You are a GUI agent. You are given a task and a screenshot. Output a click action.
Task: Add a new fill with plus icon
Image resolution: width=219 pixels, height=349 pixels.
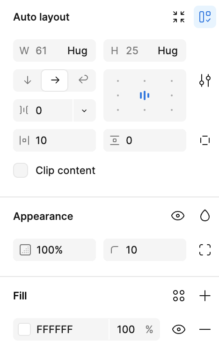coord(205,296)
